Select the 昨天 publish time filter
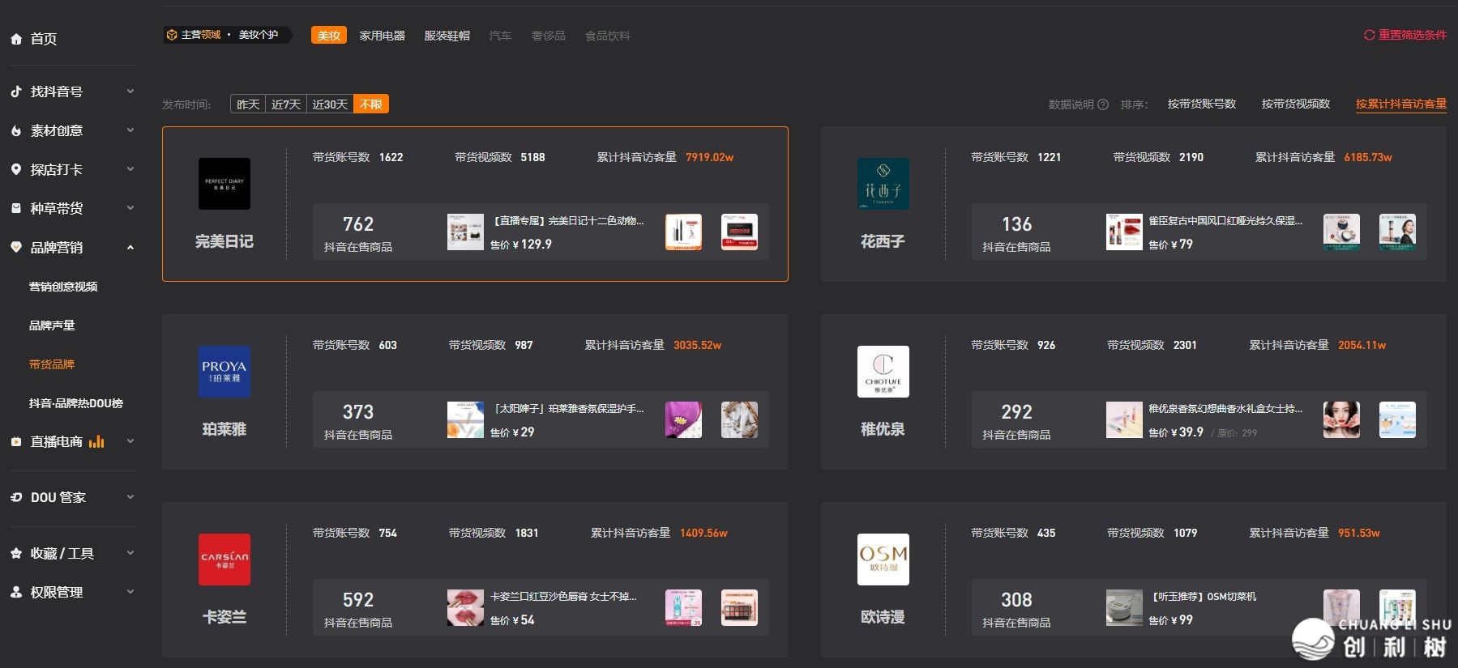The image size is (1458, 668). [248, 104]
